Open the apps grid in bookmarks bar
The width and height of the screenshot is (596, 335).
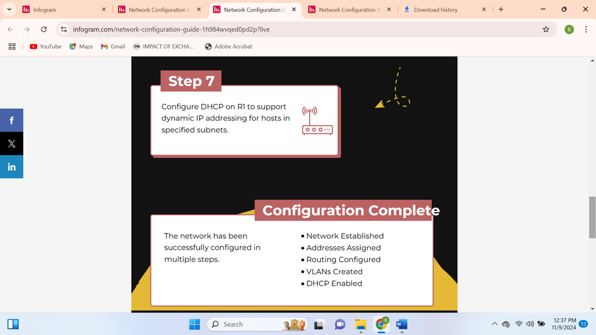pyautogui.click(x=12, y=46)
